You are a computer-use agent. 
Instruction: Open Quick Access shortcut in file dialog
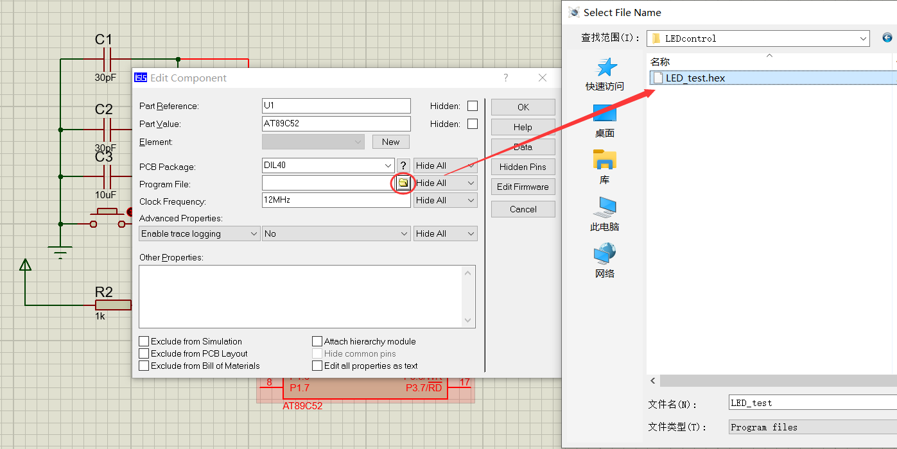(x=604, y=74)
